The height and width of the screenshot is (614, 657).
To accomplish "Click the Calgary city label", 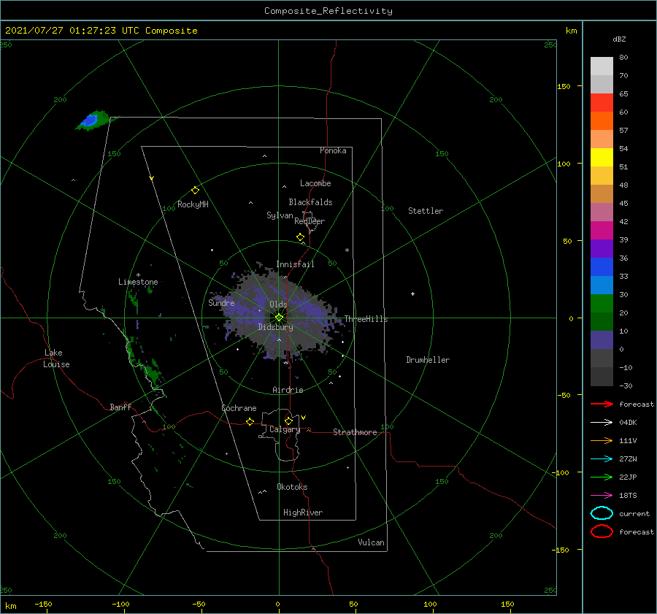I will point(285,429).
